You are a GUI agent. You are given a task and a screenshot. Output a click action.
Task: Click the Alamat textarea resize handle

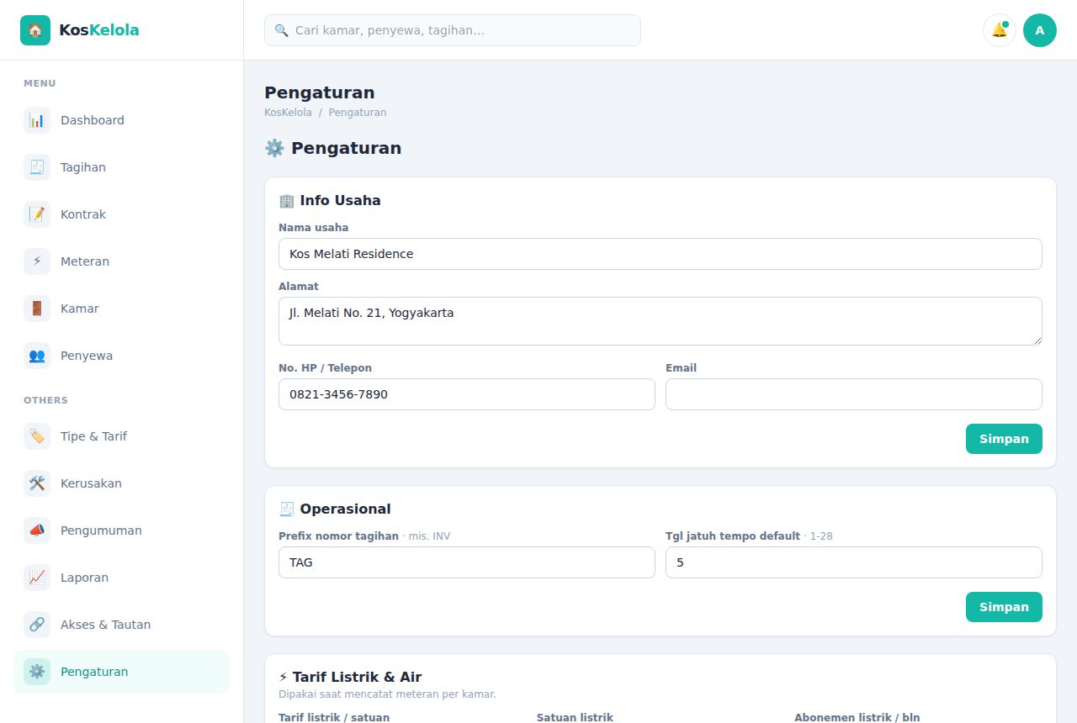coord(1037,340)
